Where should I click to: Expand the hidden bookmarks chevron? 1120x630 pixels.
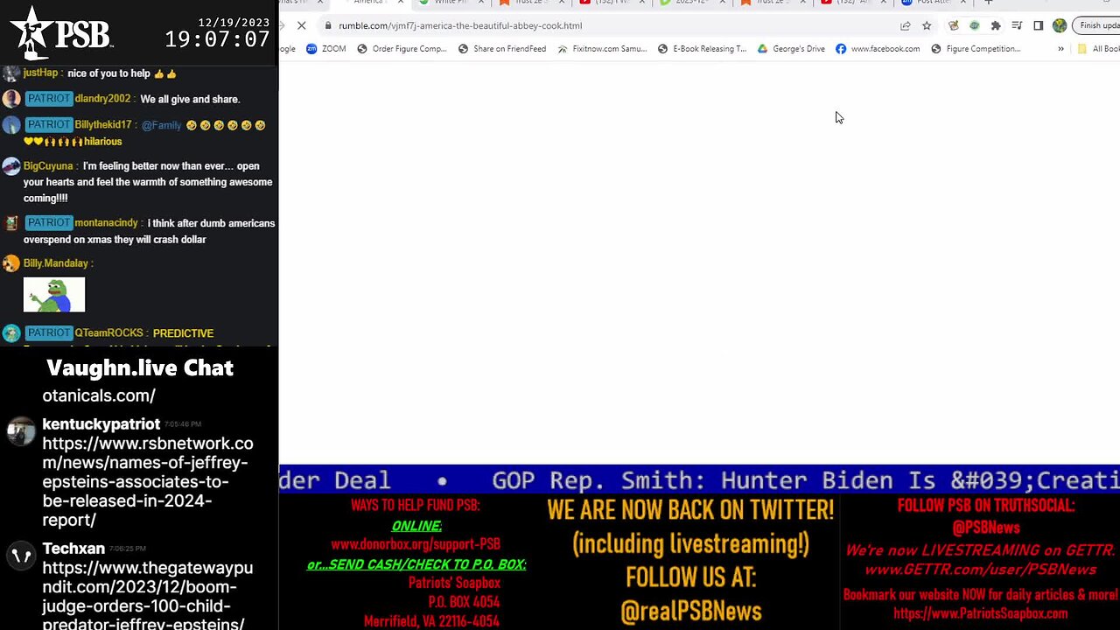[1060, 49]
